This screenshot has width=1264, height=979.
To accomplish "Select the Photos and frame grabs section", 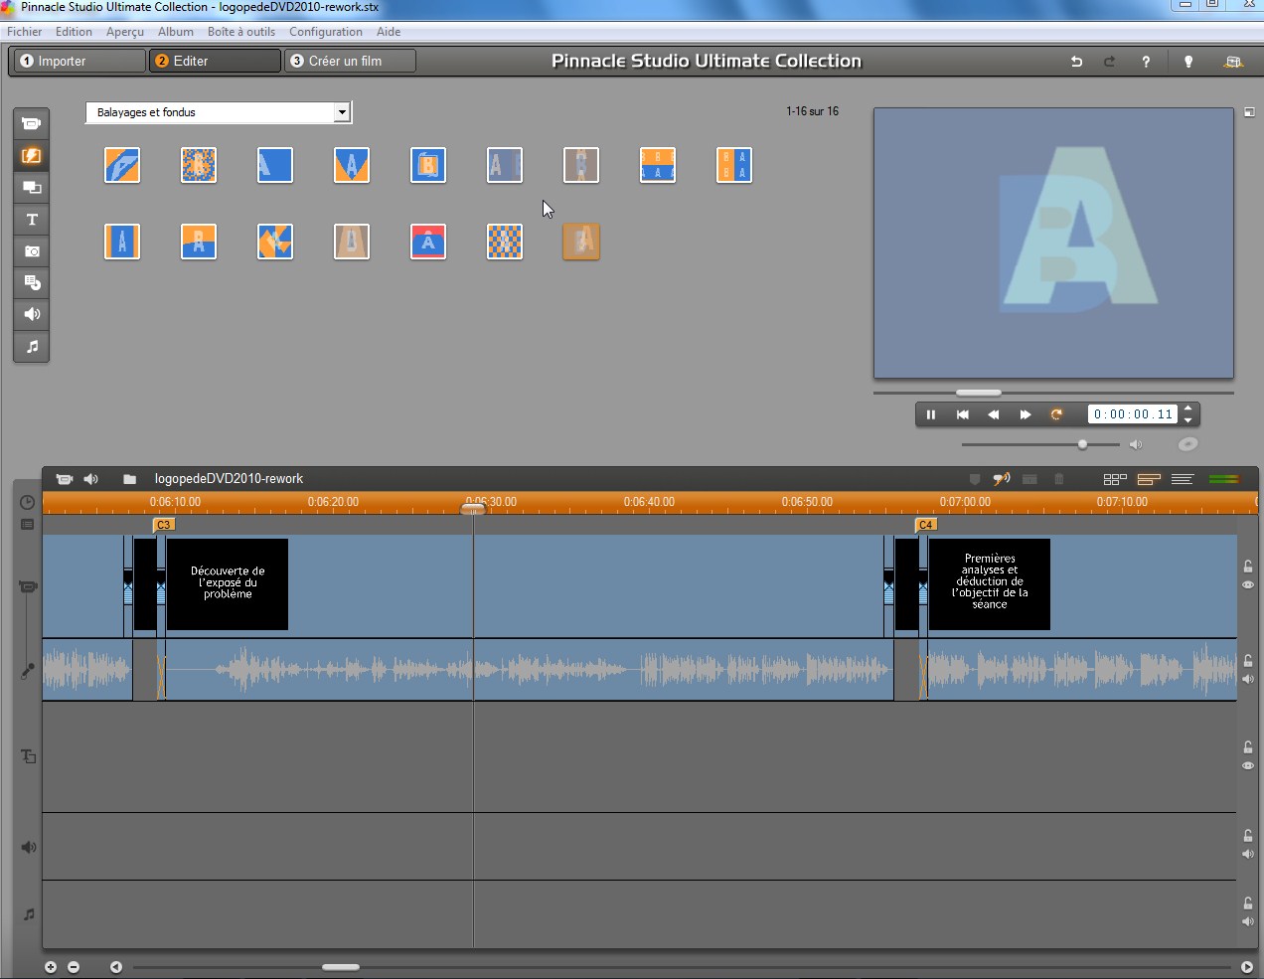I will click(32, 251).
